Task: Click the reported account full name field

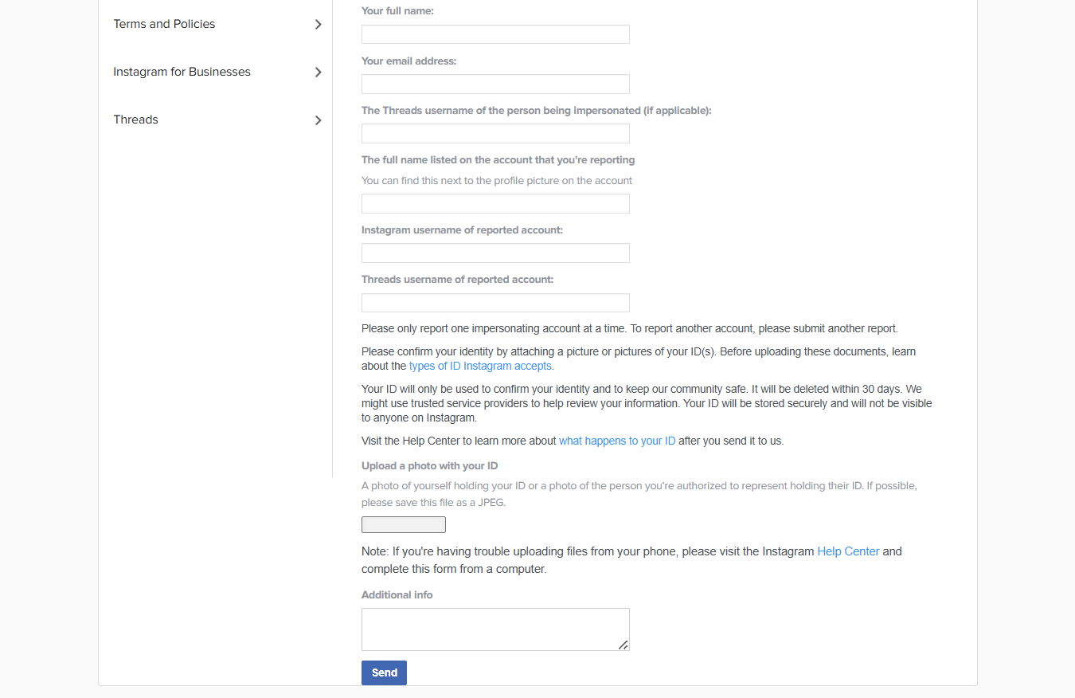Action: click(x=495, y=204)
